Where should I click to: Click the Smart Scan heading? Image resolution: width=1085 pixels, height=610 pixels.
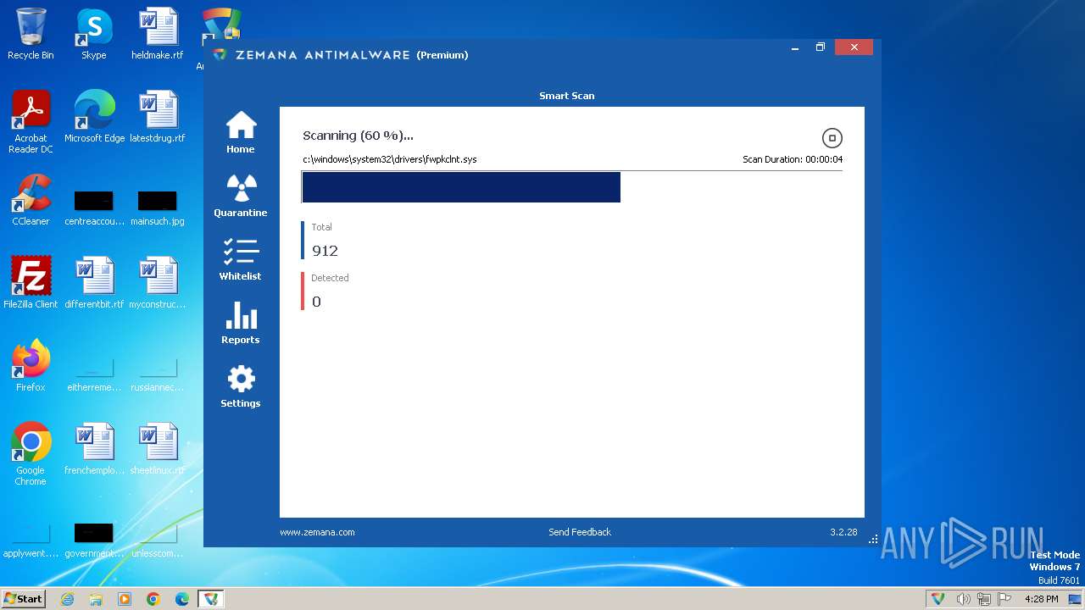pos(567,96)
